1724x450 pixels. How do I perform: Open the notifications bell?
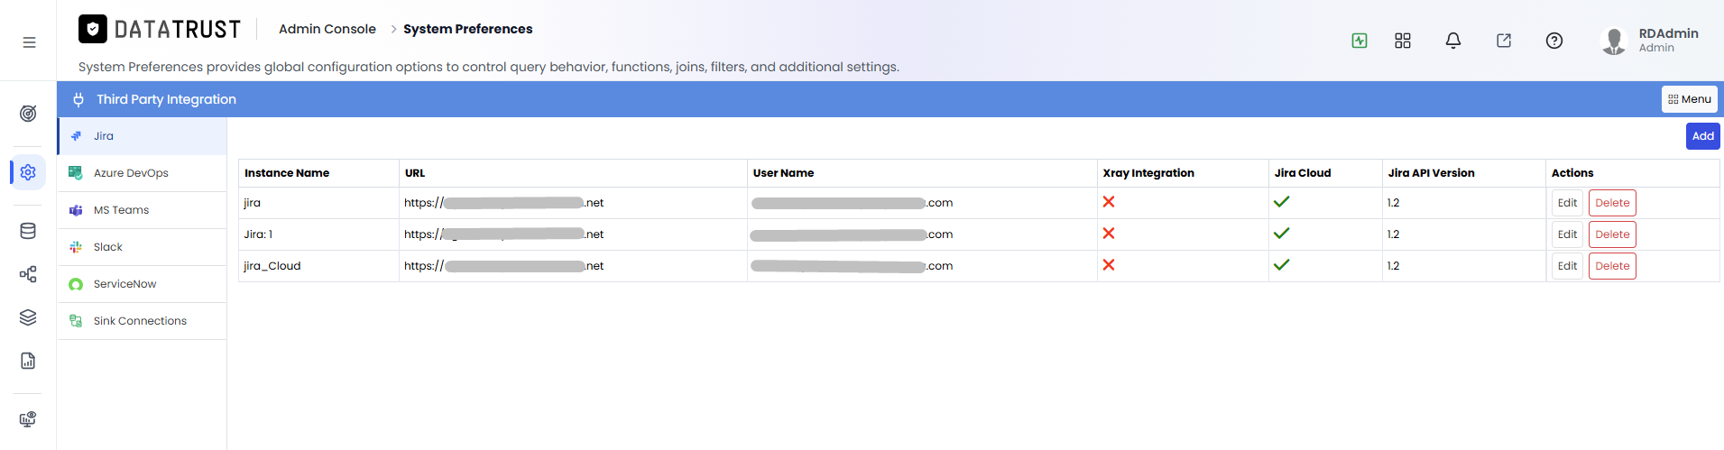point(1453,41)
